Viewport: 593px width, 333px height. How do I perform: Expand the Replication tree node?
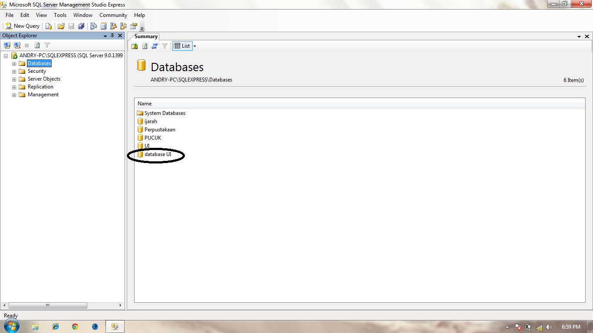[14, 87]
